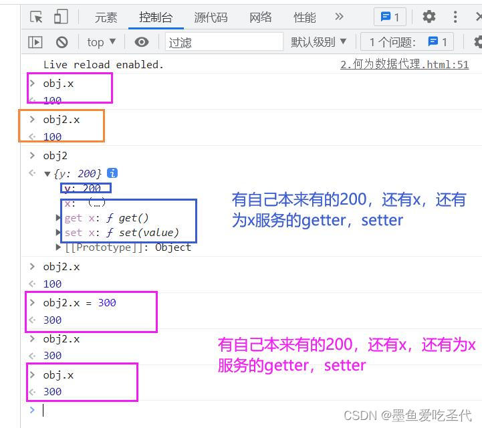The image size is (482, 428).
Task: Open the top context dropdown
Action: pos(101,42)
